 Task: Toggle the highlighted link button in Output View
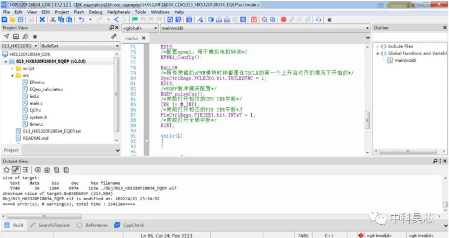coord(16,170)
